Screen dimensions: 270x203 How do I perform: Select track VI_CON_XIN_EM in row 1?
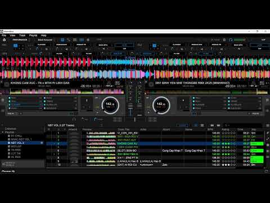pyautogui.click(x=128, y=133)
